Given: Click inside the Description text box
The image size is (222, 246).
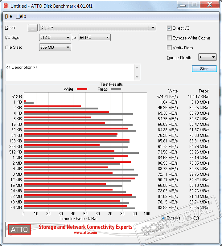Looking at the screenshot, I should click(x=70, y=72).
